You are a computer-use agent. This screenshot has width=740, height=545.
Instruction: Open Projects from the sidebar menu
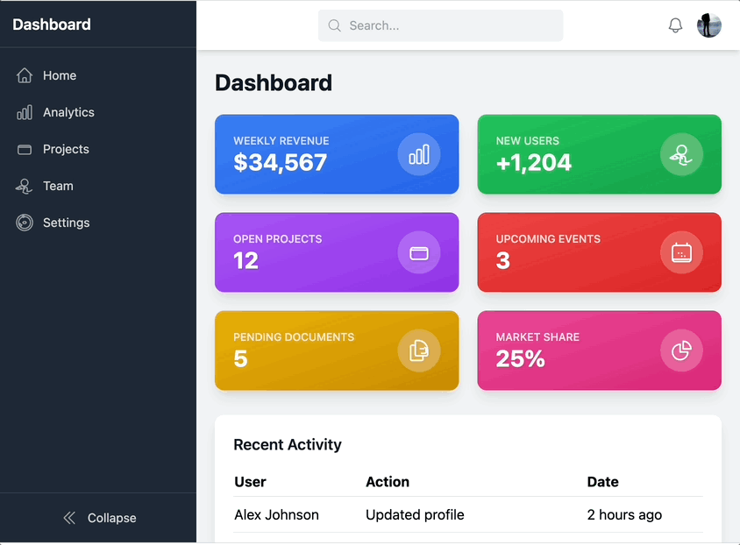(66, 149)
